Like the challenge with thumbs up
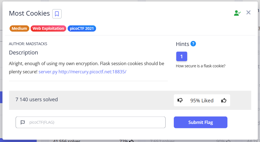 click(224, 100)
